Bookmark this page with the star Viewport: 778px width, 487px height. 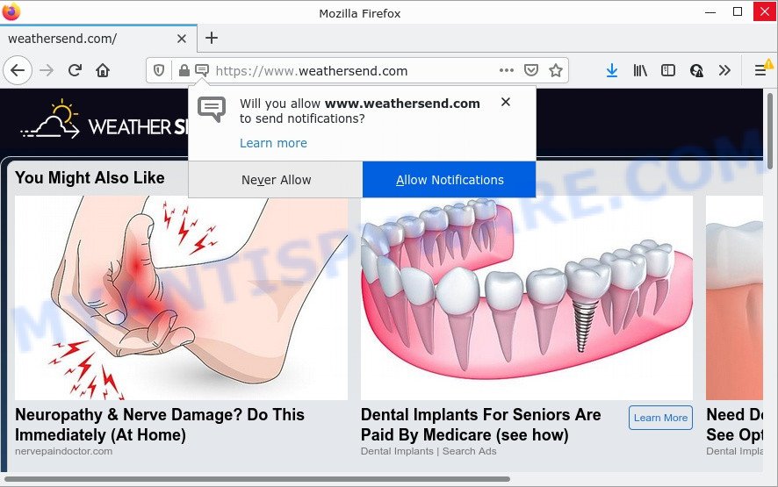pos(556,70)
